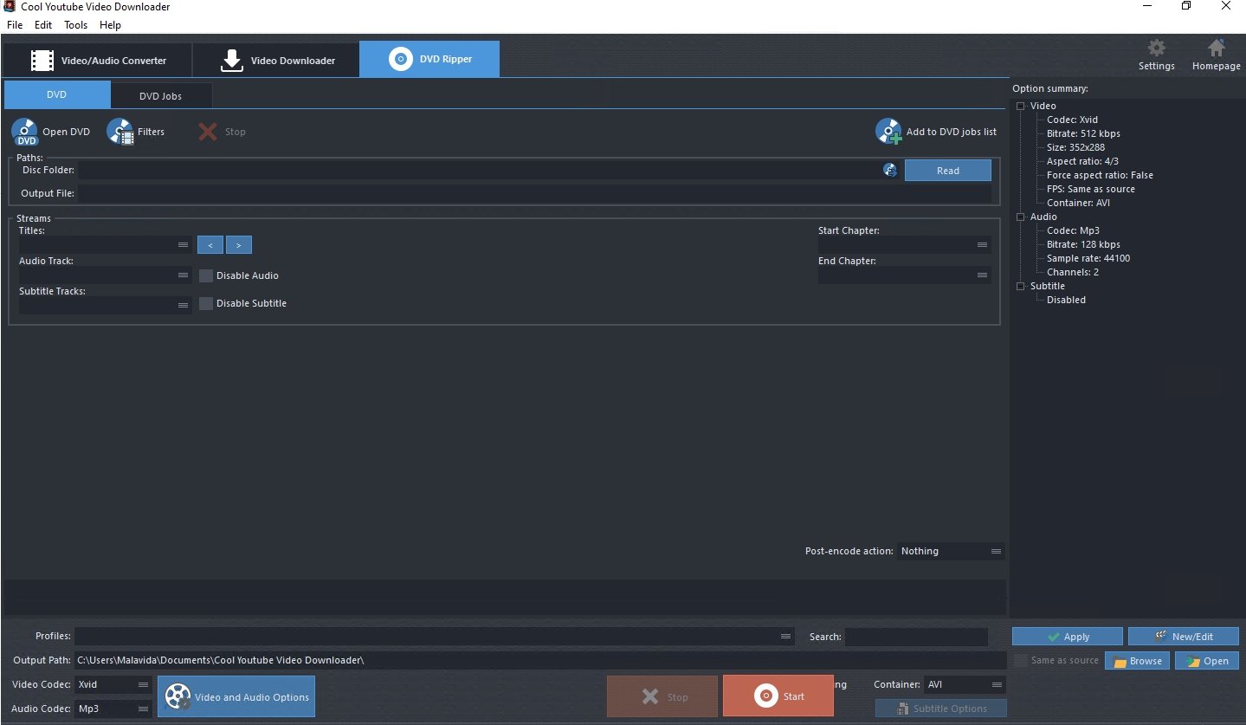Select 'FPS: Same as source' row
Screen dimensions: 1246x725
[1090, 189]
